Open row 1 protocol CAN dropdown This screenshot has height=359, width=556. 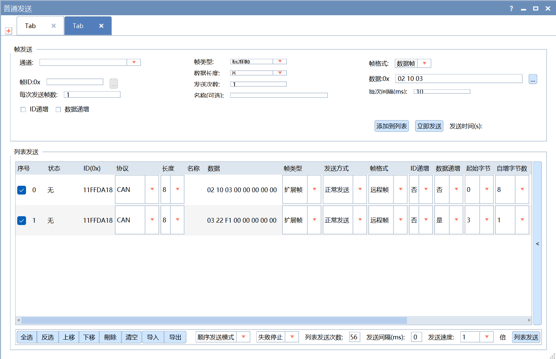pos(152,220)
